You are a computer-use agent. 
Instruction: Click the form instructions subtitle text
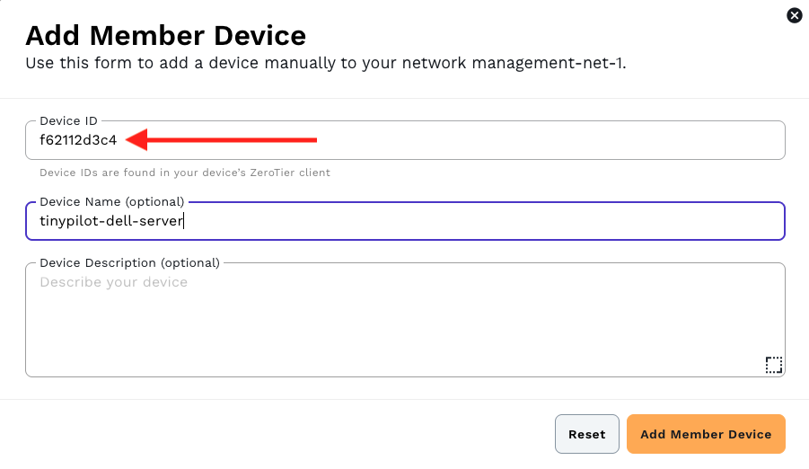326,63
